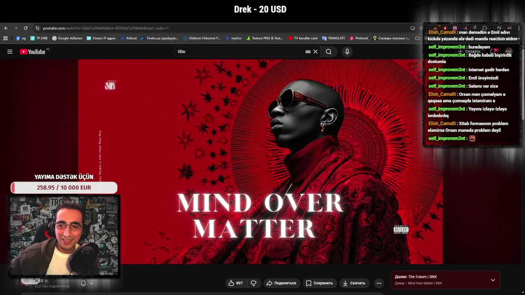Clear the search text with X
The width and height of the screenshot is (525, 295).
point(315,52)
